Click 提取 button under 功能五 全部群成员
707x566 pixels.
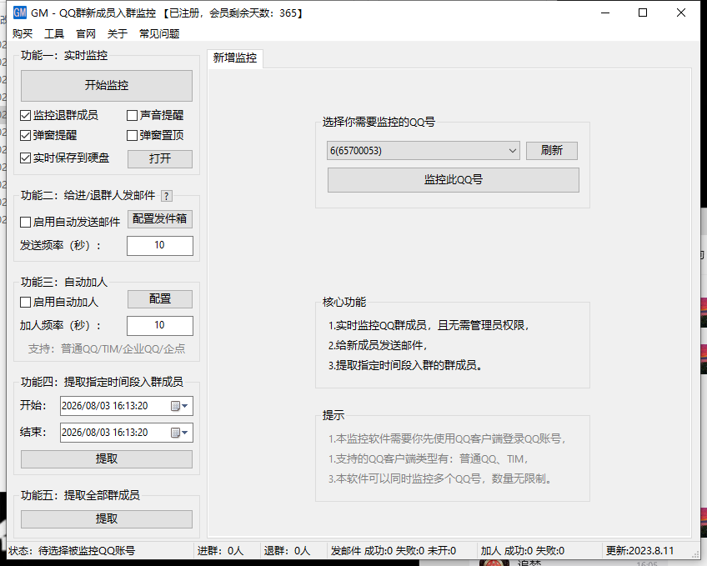107,519
